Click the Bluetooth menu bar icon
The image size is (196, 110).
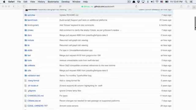coord(148,2)
